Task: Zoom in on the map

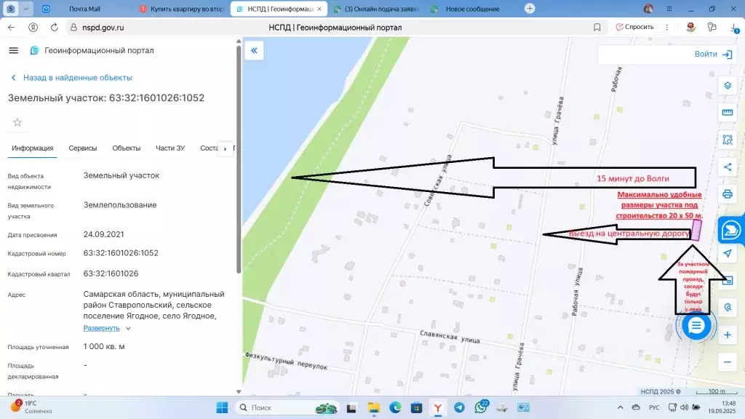Action: click(x=727, y=335)
